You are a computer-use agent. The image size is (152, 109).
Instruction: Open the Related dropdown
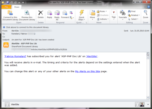[134, 15]
